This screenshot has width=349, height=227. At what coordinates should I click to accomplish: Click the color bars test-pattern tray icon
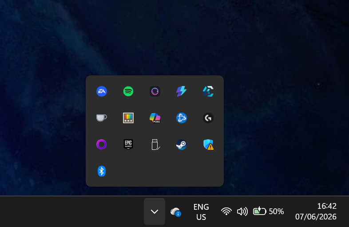point(128,118)
